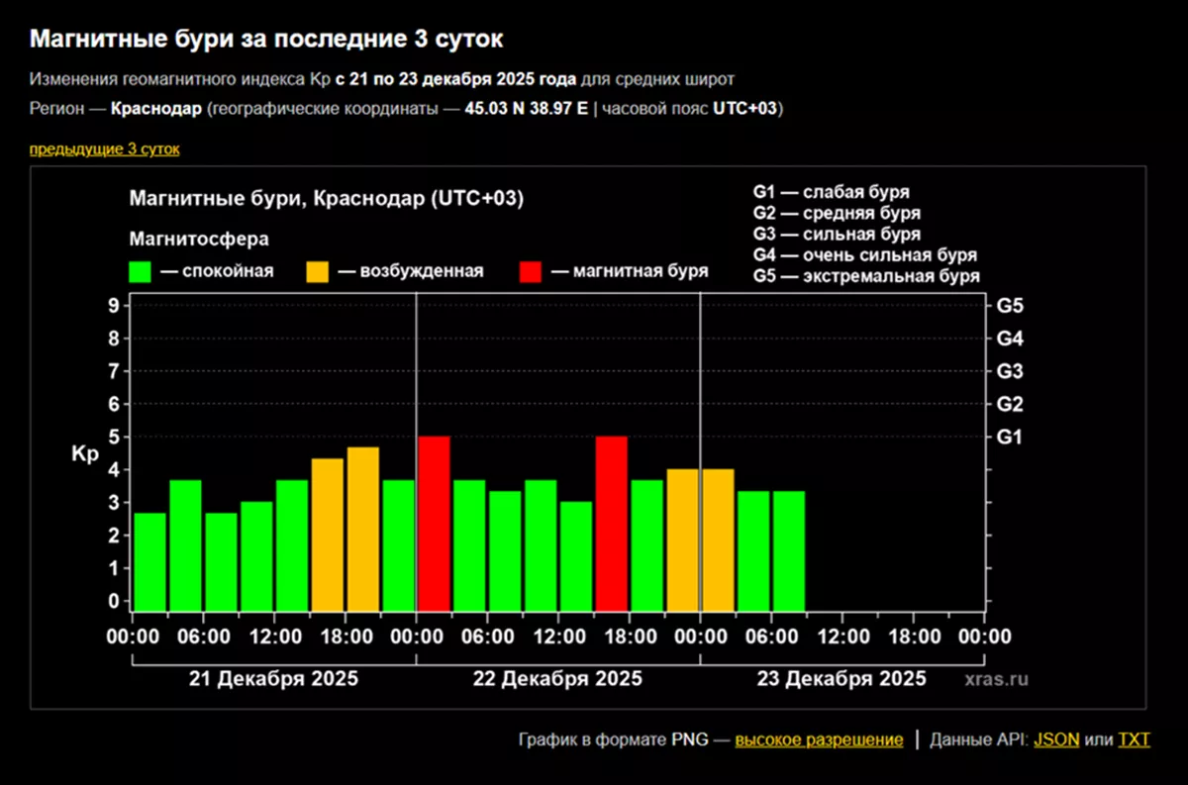Click the Kp axis label

(x=84, y=453)
